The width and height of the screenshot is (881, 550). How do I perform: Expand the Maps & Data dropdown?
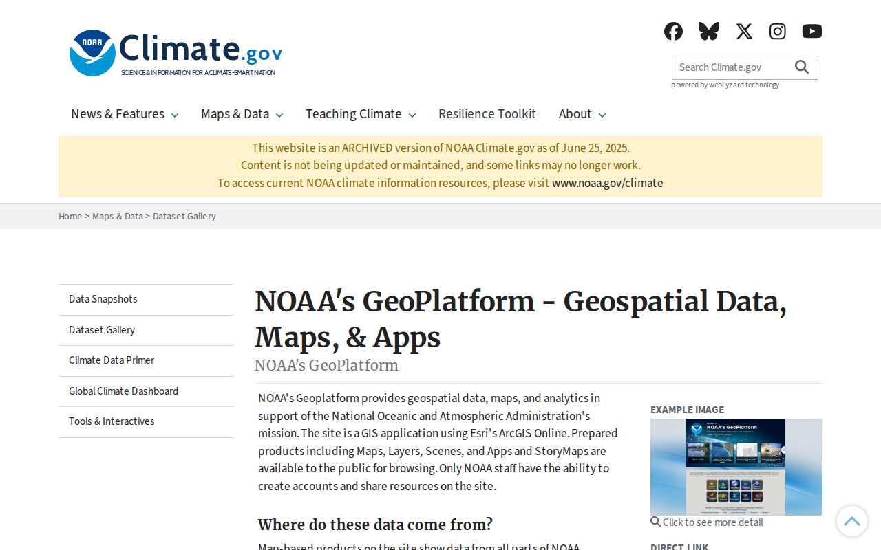[x=242, y=114]
